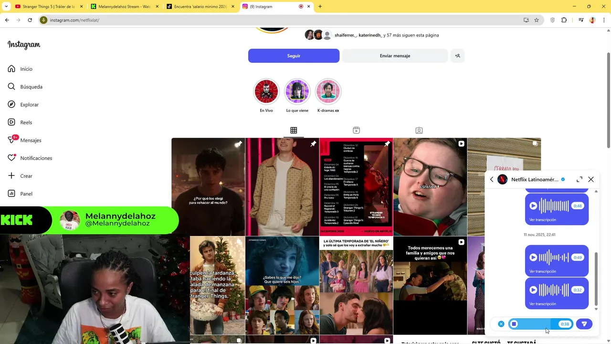Open the Kick Melannydelahoz overlay banner
This screenshot has width=611, height=344.
tap(89, 220)
